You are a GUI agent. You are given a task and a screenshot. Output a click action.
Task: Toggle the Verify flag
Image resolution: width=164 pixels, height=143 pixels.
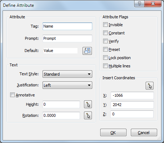(105, 41)
